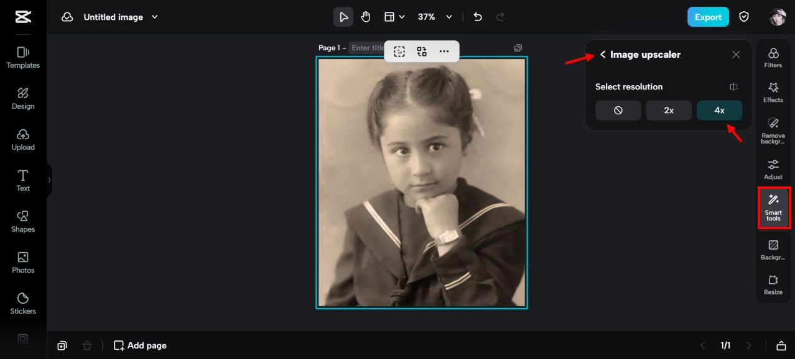Open the Background tab
The width and height of the screenshot is (795, 359).
773,250
